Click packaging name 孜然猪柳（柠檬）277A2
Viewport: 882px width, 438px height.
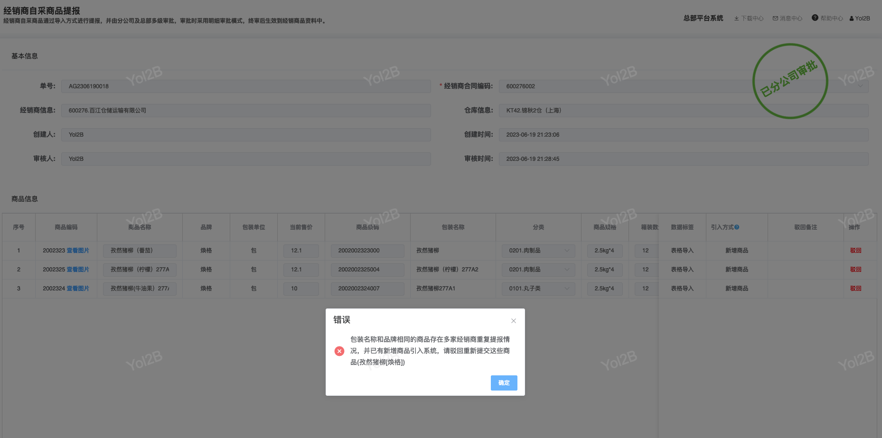[x=447, y=270]
